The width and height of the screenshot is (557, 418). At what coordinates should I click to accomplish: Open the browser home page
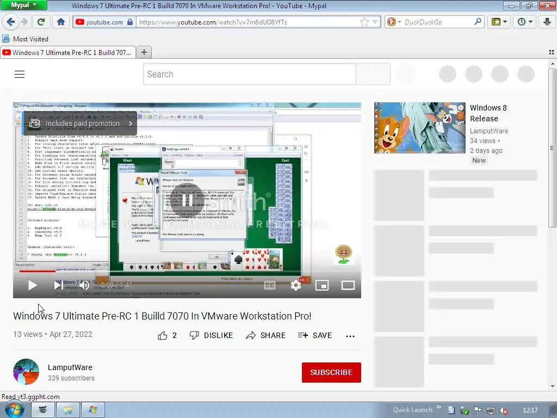pyautogui.click(x=61, y=22)
